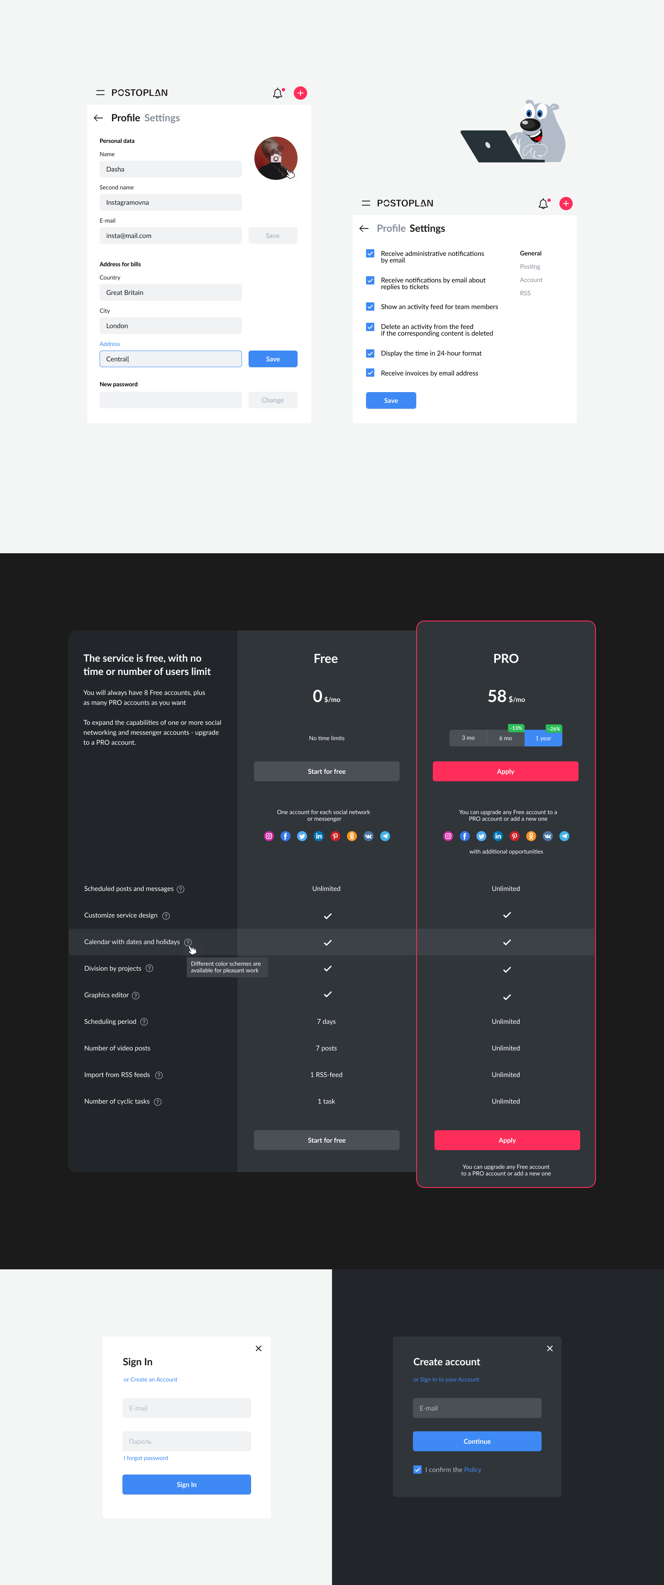
Task: Click the Twitter icon in the PRO plan column
Action: point(481,836)
